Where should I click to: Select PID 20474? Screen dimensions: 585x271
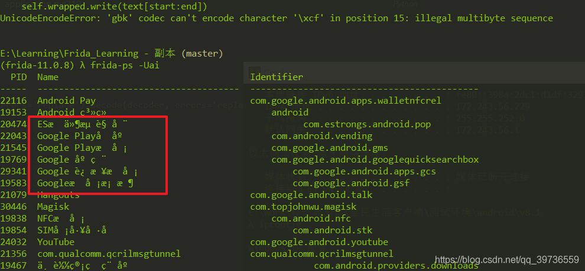pos(14,124)
